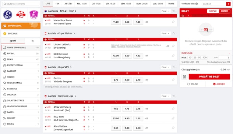Open the UCL football league logo

21,15
